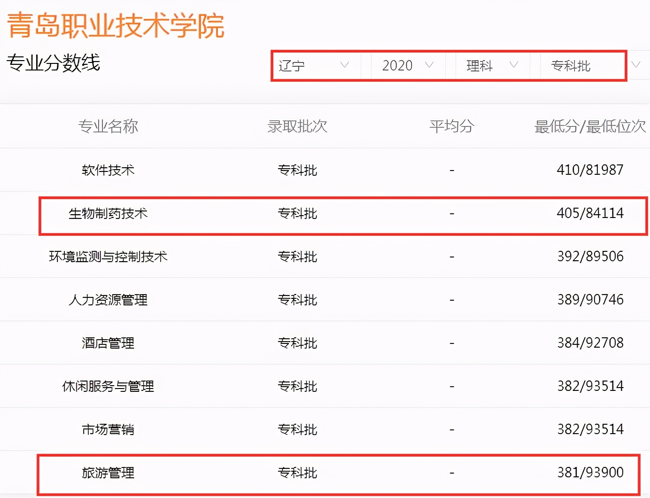Screen dimensions: 650x498
Task: Click the arrow icon beside 理科
Action: (514, 66)
